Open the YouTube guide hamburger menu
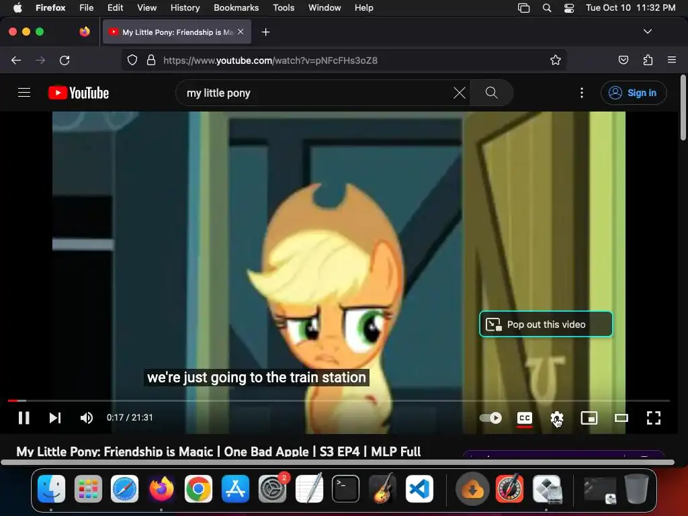The height and width of the screenshot is (516, 688). tap(24, 93)
